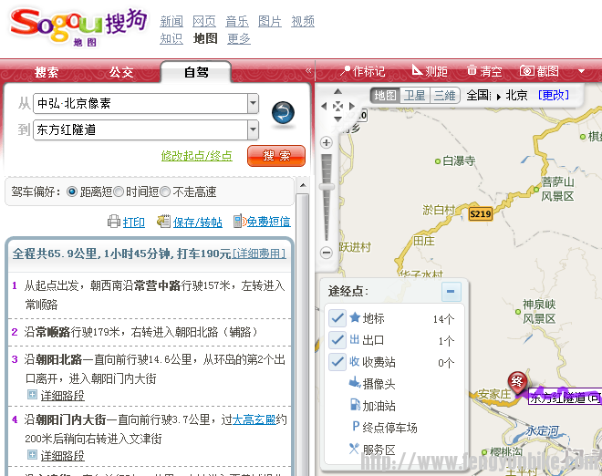Open the 网页 web link
This screenshot has width=602, height=476.
[204, 21]
